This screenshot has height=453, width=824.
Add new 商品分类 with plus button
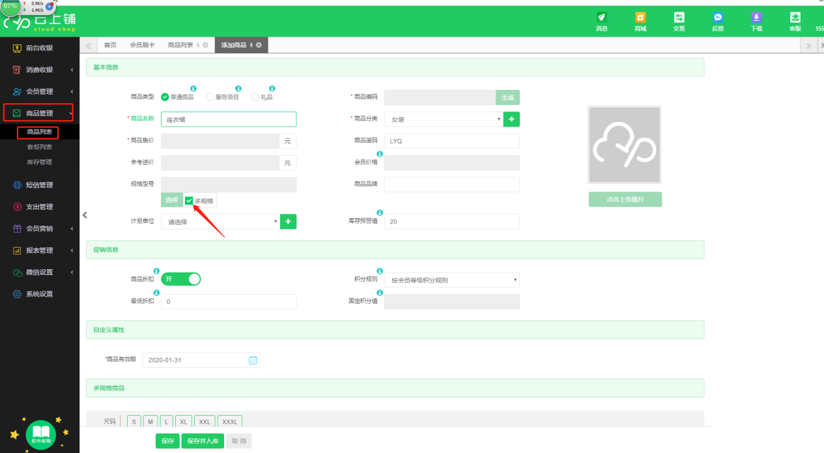511,119
